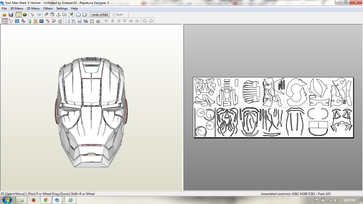Click the Align Left icon

[x=107, y=21]
